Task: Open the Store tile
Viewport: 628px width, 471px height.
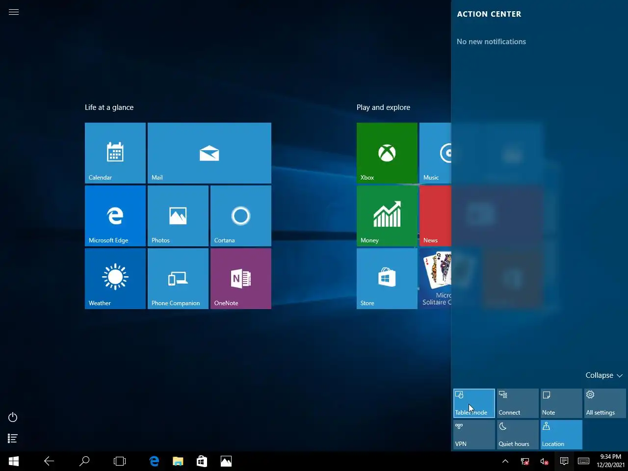Action: [387, 279]
